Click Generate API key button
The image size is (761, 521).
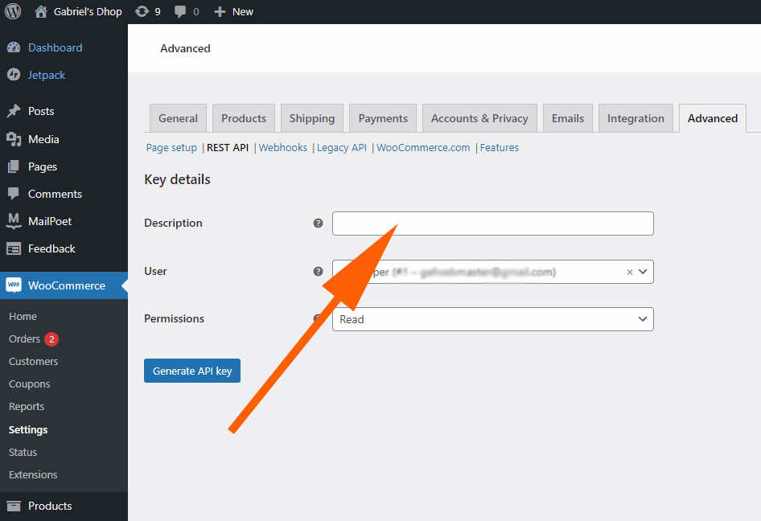(x=192, y=371)
